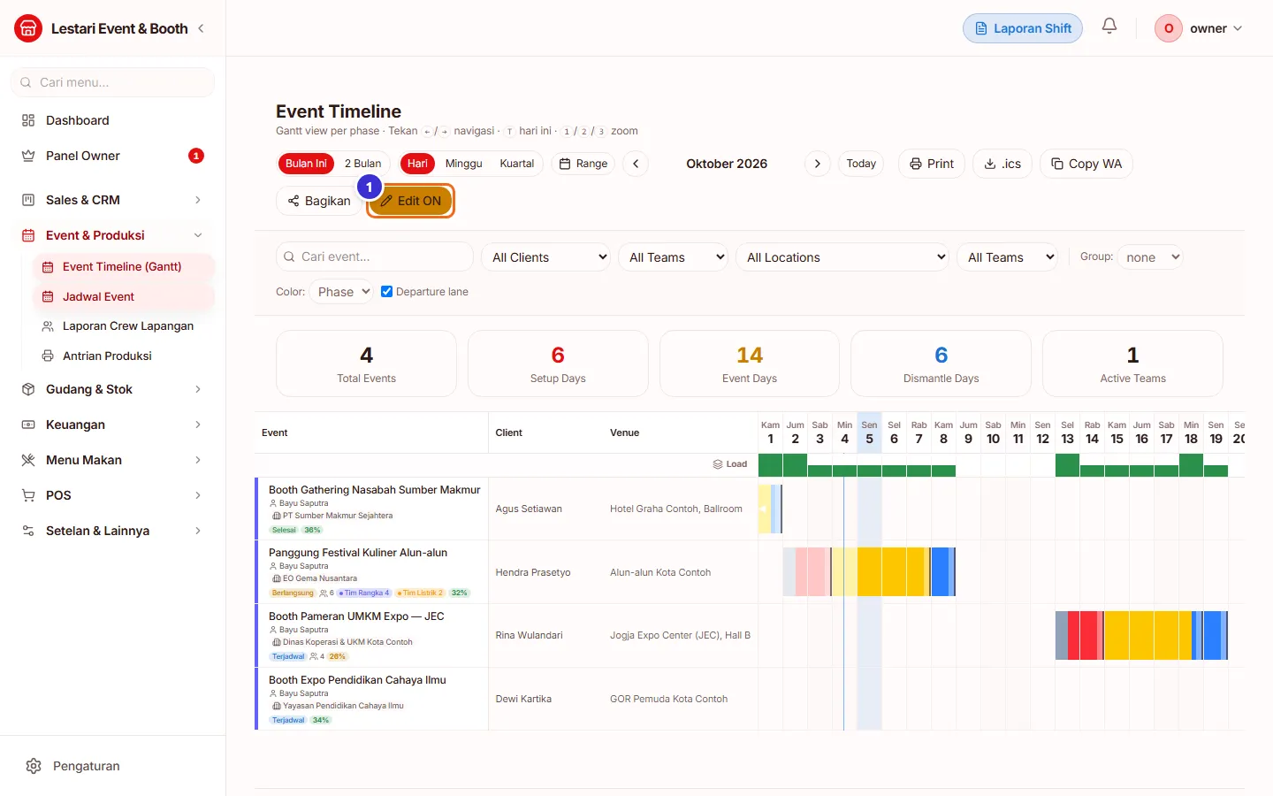Open Panel Owner

tap(112, 156)
